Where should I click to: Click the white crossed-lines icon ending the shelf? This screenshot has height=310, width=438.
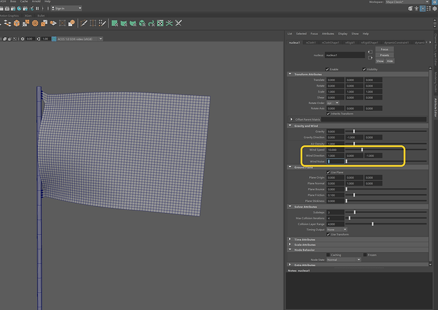[x=179, y=24]
